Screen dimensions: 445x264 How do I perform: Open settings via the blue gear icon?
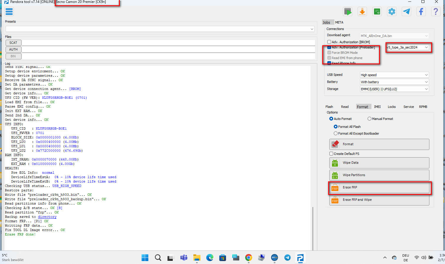[392, 12]
